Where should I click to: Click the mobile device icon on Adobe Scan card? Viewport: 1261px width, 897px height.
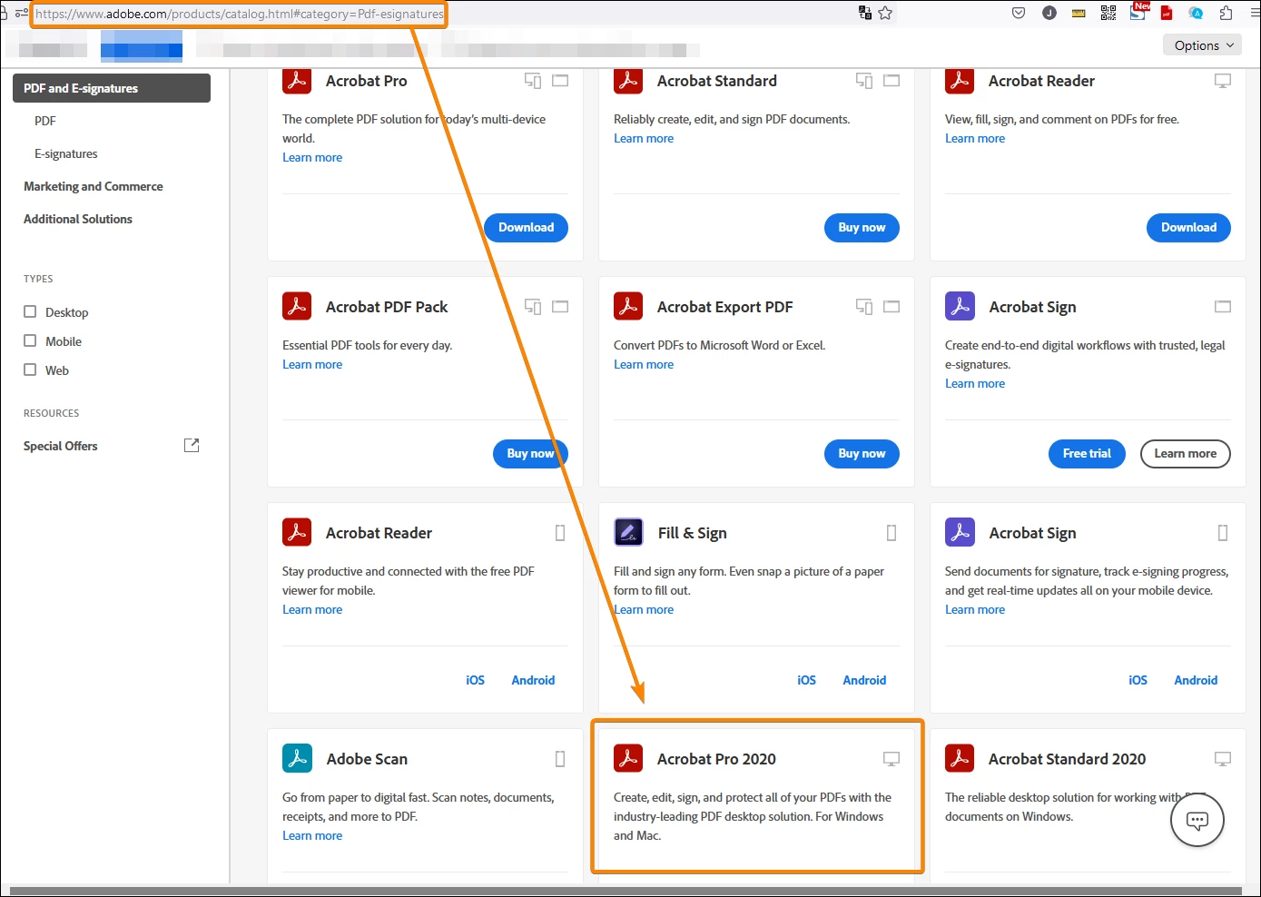pyautogui.click(x=560, y=759)
